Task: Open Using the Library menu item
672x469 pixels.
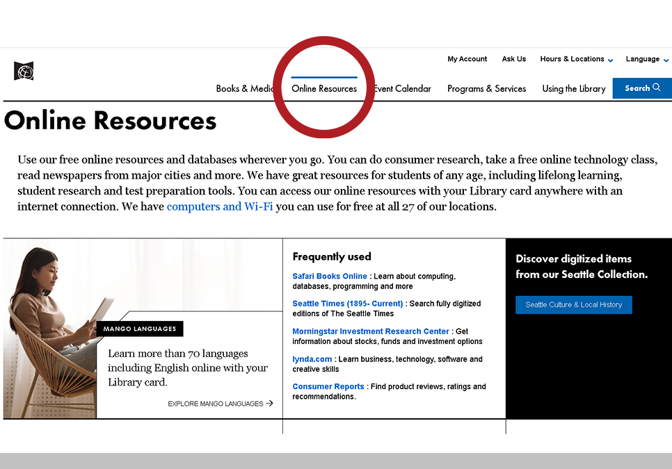Action: (573, 88)
